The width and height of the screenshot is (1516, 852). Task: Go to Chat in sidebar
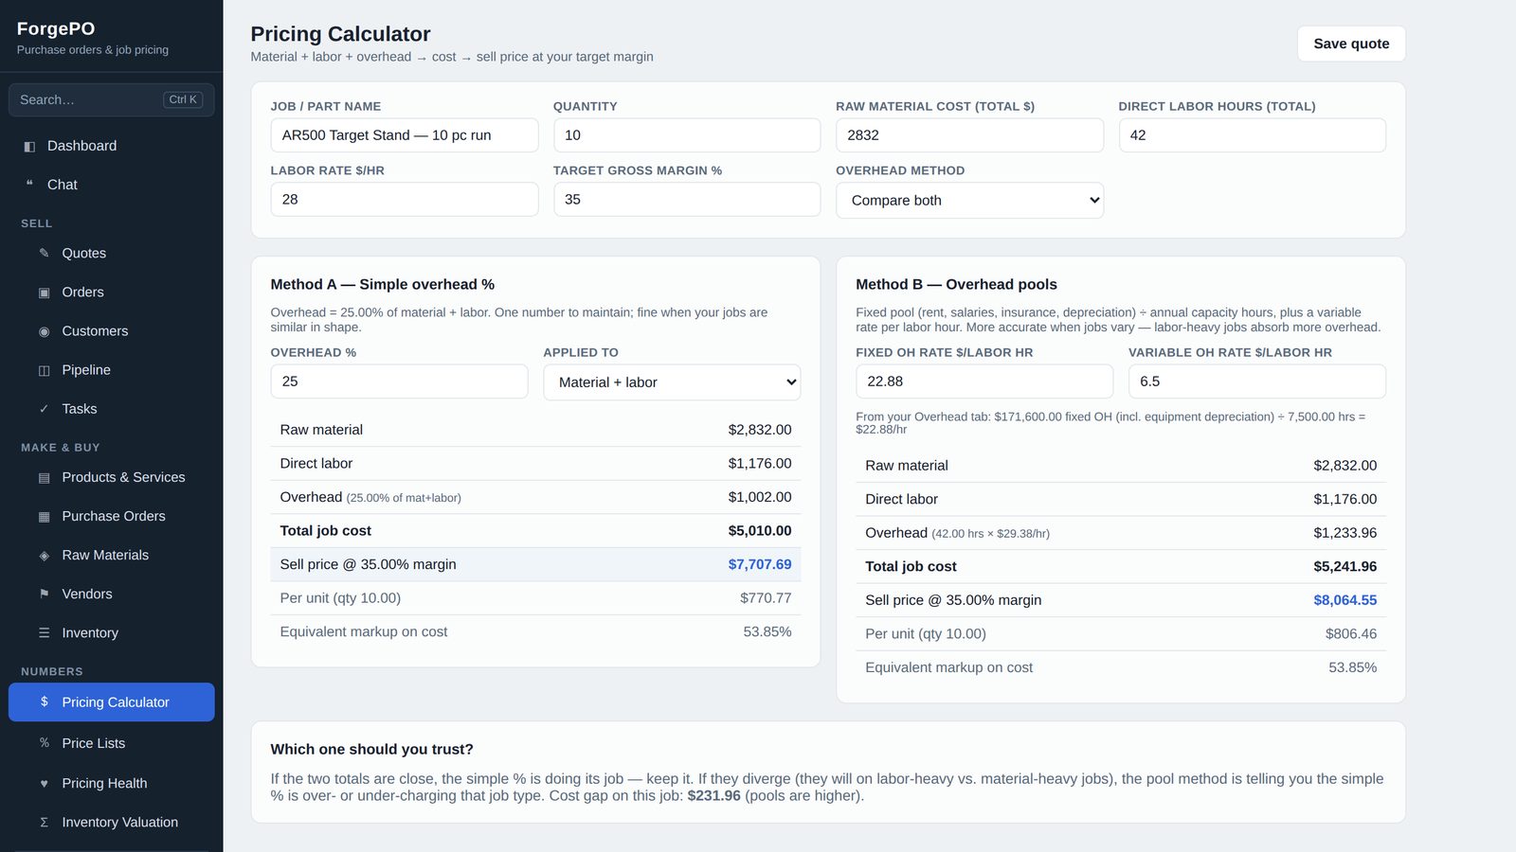(112, 185)
